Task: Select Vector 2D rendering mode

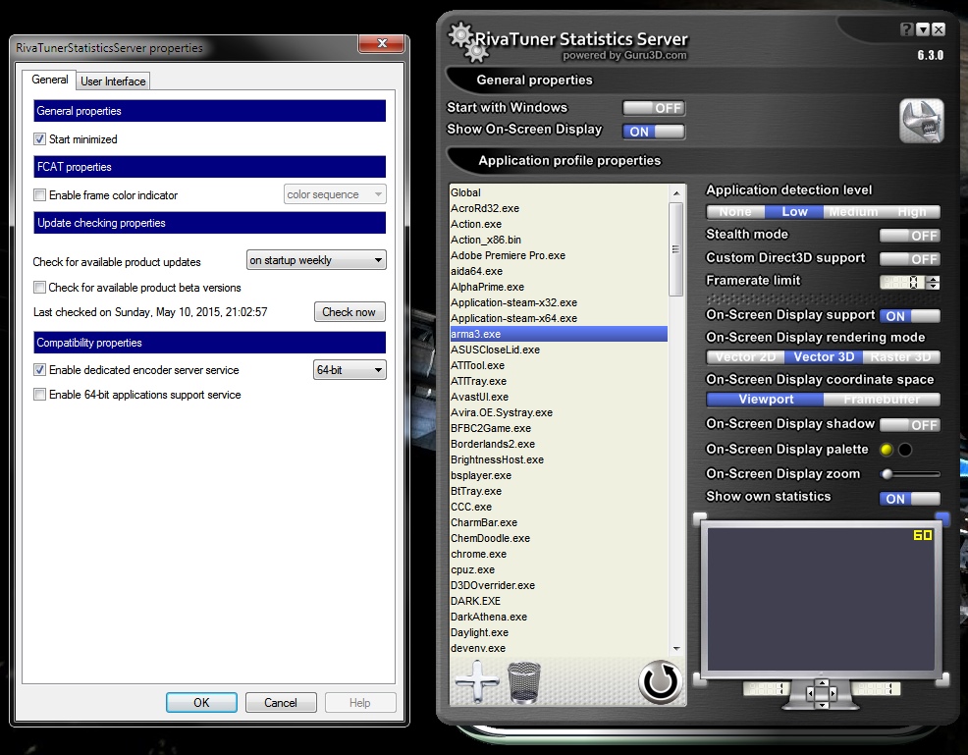Action: [x=746, y=356]
